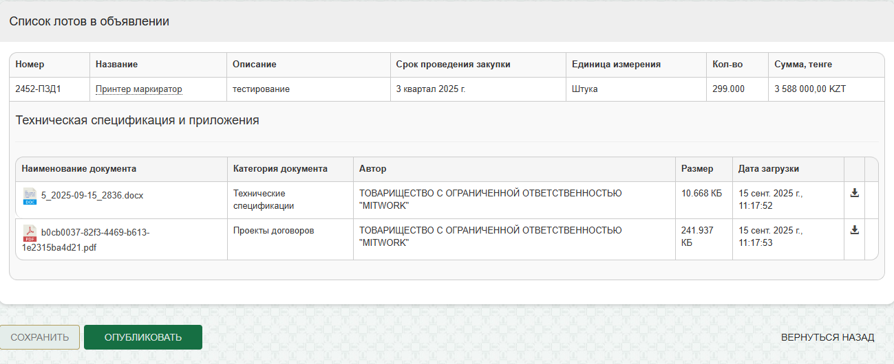Click the Номер column header
The width and height of the screenshot is (894, 364).
(x=30, y=65)
